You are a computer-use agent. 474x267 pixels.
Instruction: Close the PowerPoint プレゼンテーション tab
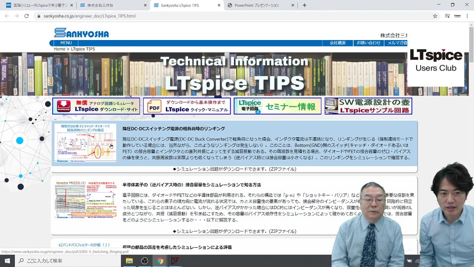[293, 5]
